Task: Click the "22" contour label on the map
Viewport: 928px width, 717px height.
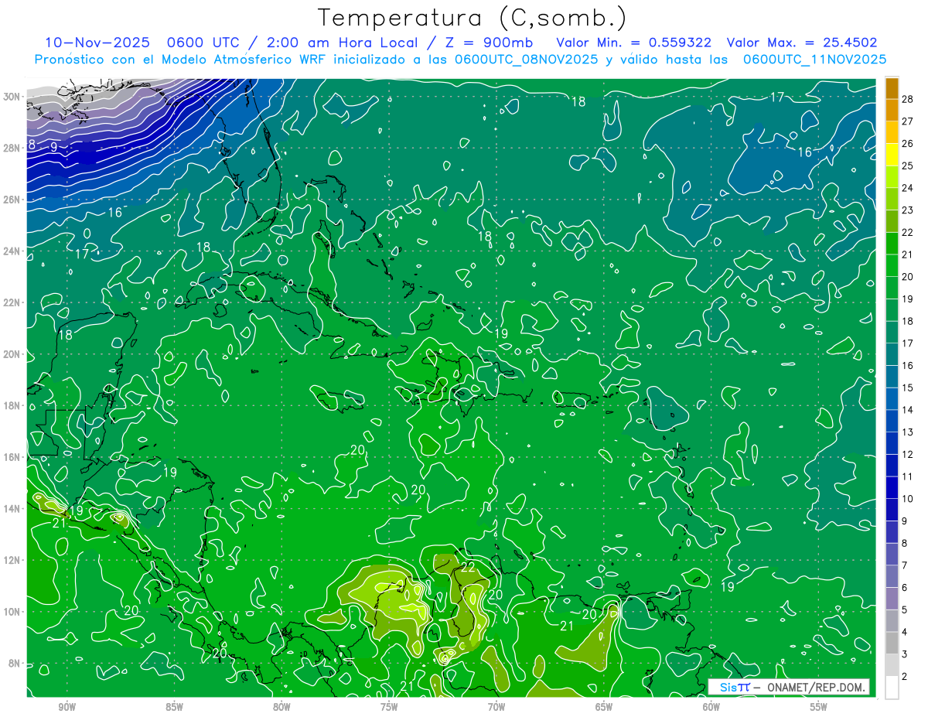Action: [x=466, y=567]
